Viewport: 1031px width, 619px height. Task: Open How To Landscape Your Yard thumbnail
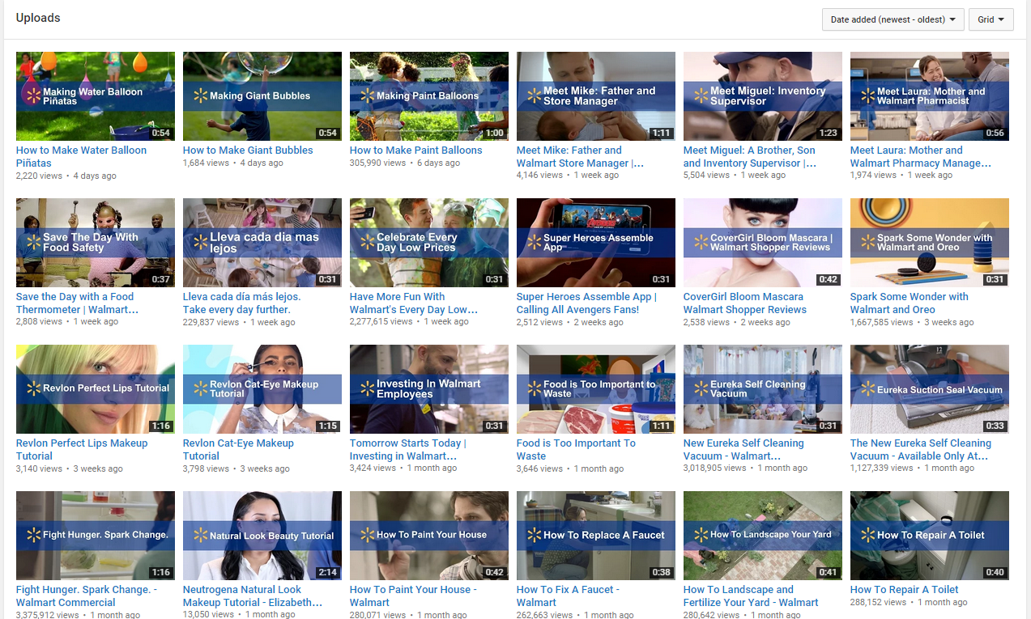[x=763, y=536]
